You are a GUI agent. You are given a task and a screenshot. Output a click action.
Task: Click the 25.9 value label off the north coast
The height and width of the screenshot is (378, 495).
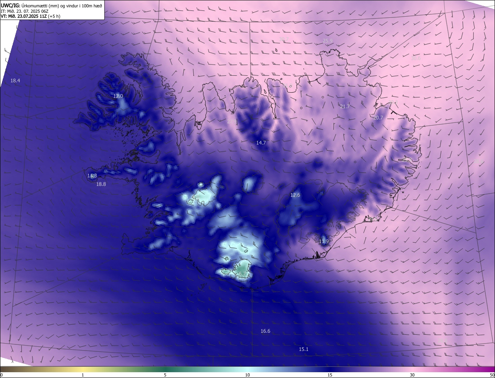point(328,41)
